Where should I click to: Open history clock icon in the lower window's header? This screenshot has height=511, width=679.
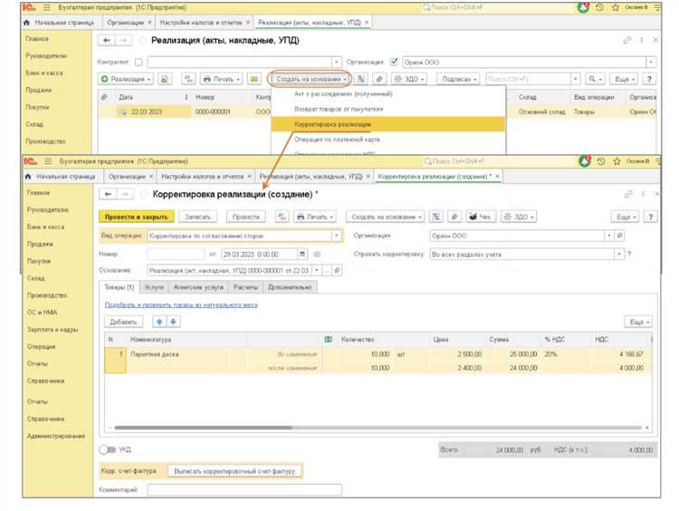click(x=600, y=161)
